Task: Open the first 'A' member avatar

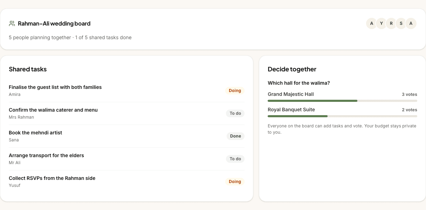Action: 372,23
